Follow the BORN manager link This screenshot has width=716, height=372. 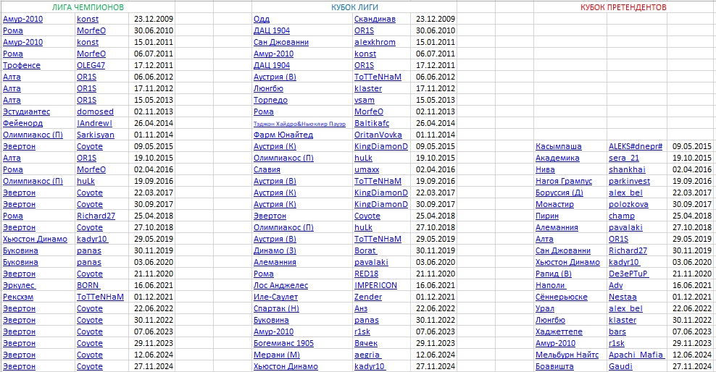click(88, 285)
